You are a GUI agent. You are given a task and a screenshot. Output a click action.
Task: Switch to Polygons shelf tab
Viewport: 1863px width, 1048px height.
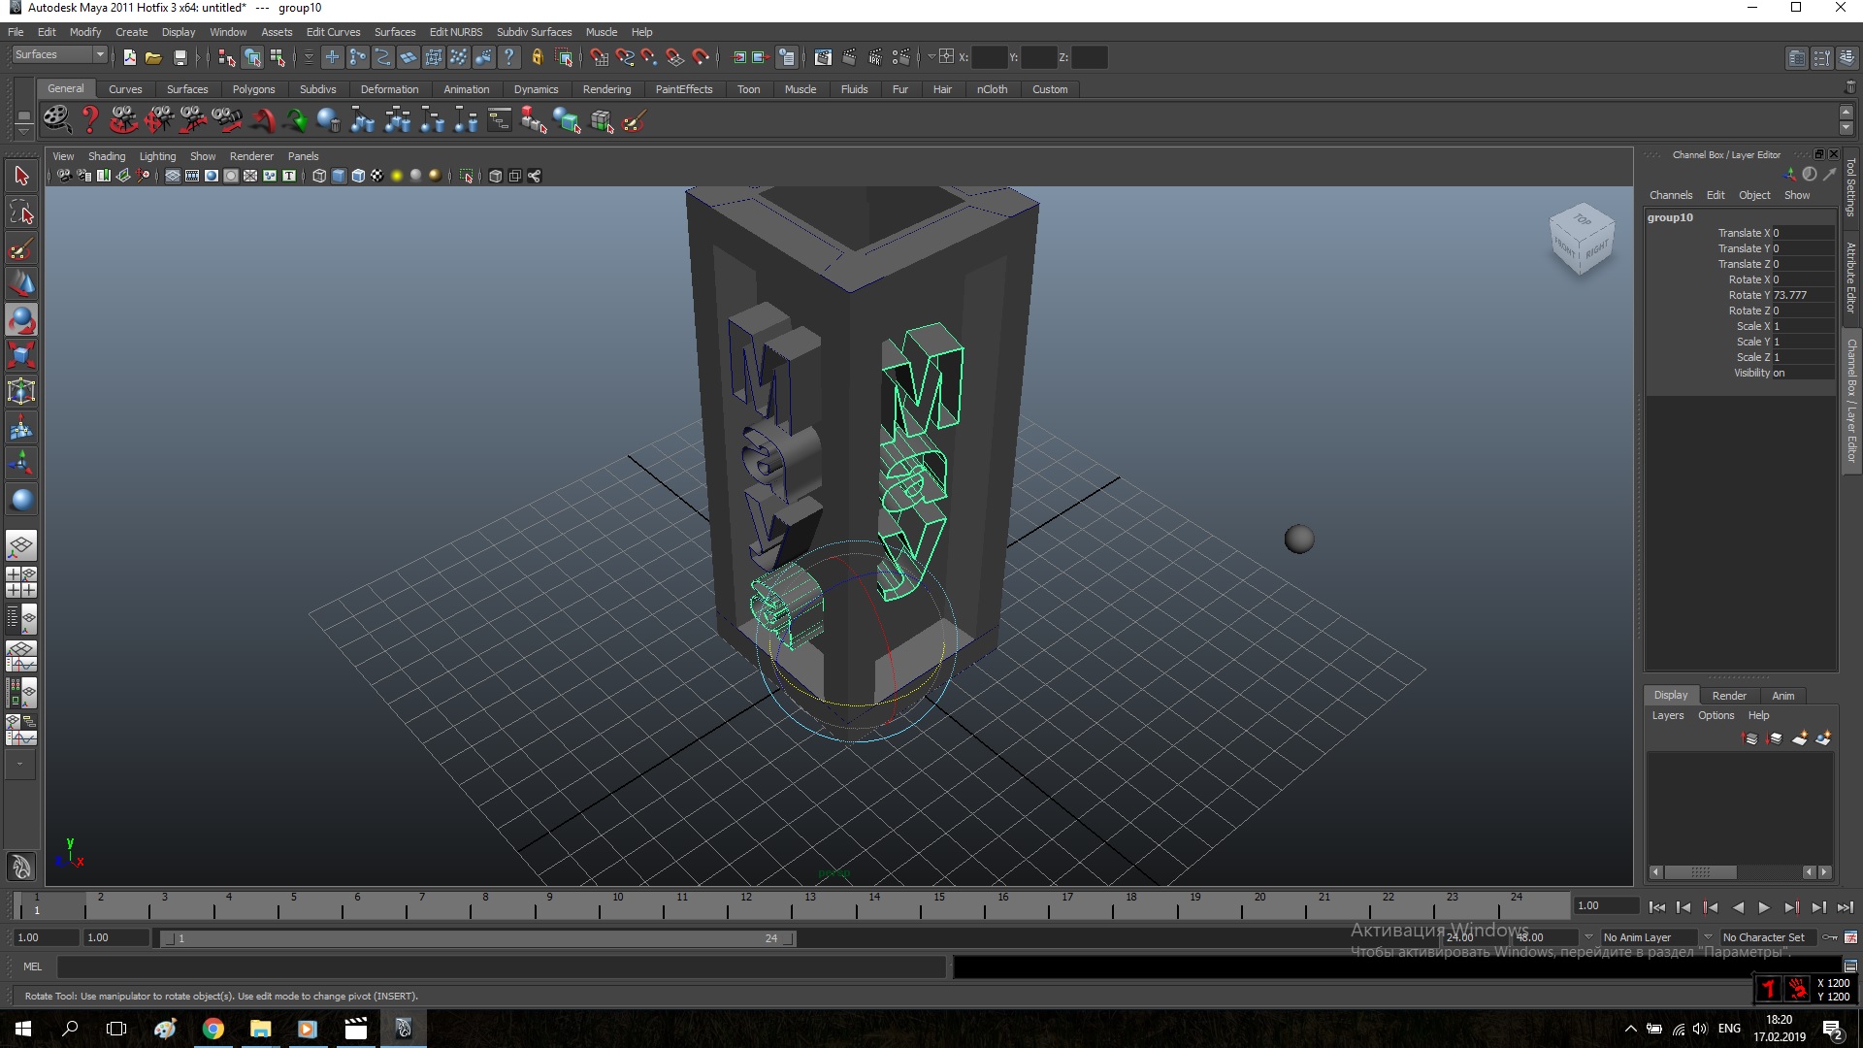pos(253,89)
